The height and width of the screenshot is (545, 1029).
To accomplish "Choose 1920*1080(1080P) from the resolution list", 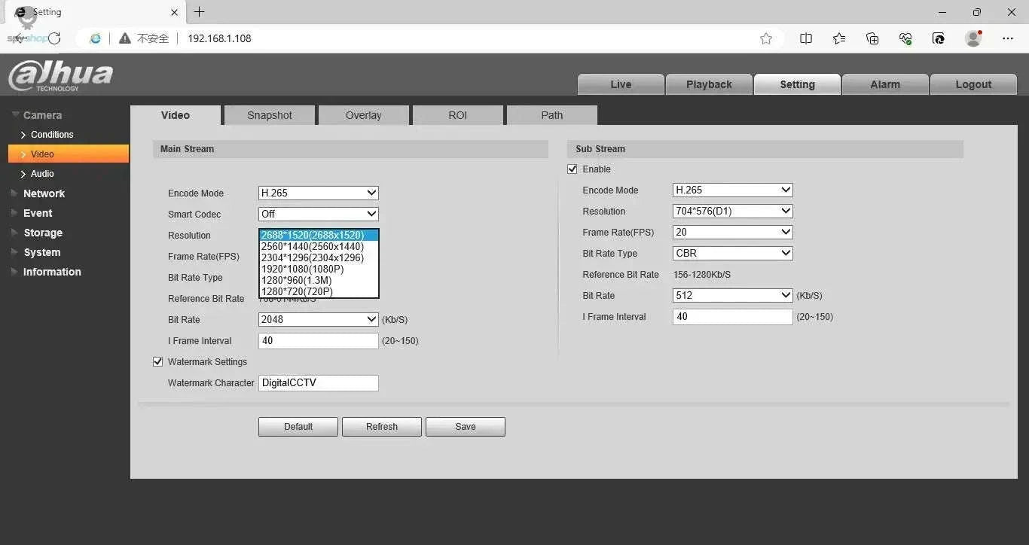I will [302, 269].
